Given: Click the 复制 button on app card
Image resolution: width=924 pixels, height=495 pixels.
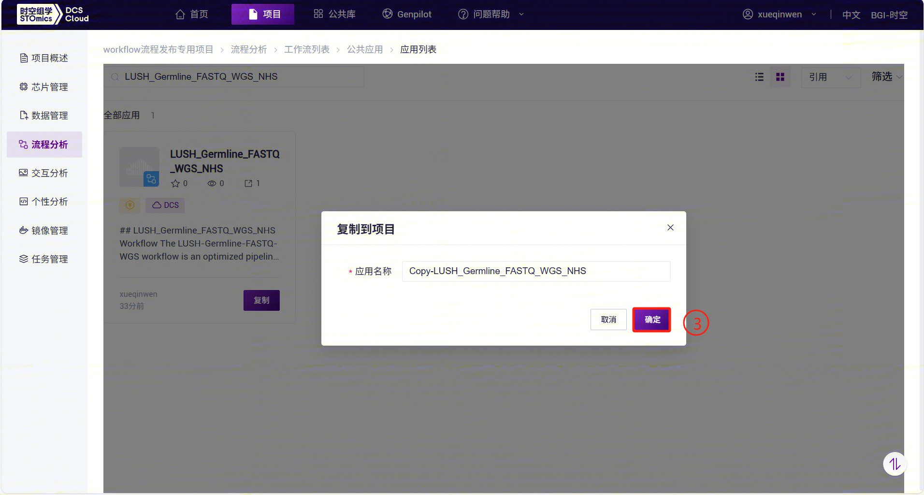Looking at the screenshot, I should point(261,300).
